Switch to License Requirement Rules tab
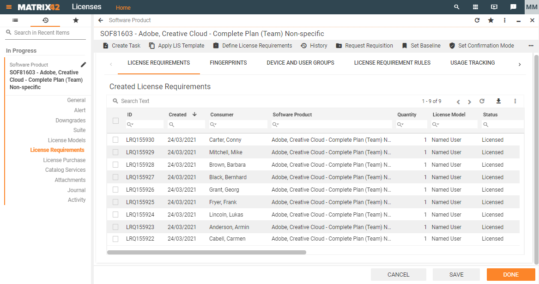Viewport: 539px width, 284px height. (392, 63)
